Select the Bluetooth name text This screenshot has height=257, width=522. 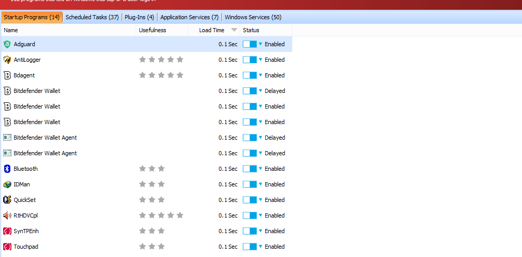coord(25,169)
